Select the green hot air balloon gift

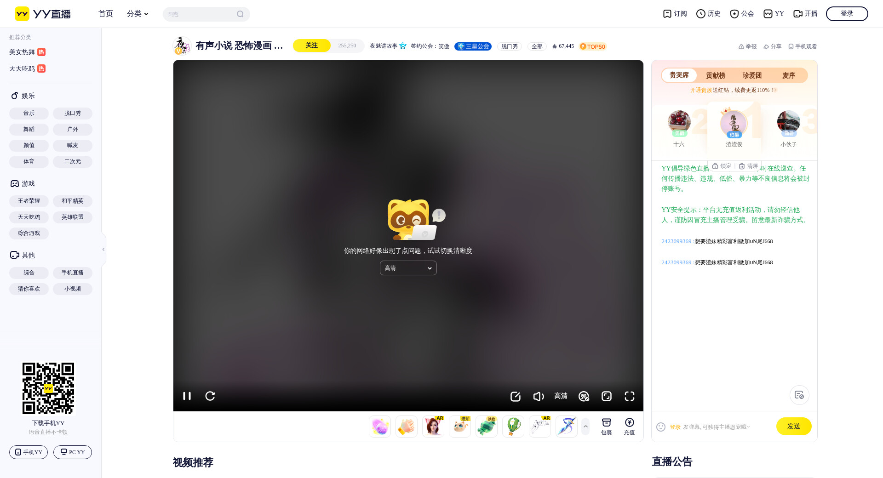tap(513, 427)
